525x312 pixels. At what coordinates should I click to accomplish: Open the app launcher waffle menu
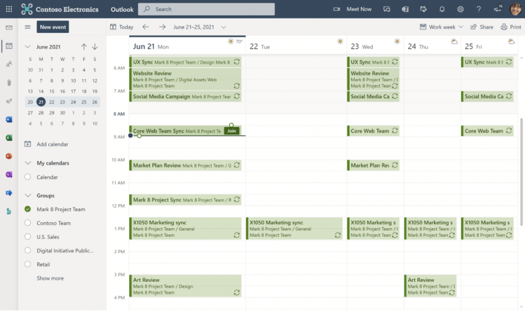pyautogui.click(x=9, y=9)
